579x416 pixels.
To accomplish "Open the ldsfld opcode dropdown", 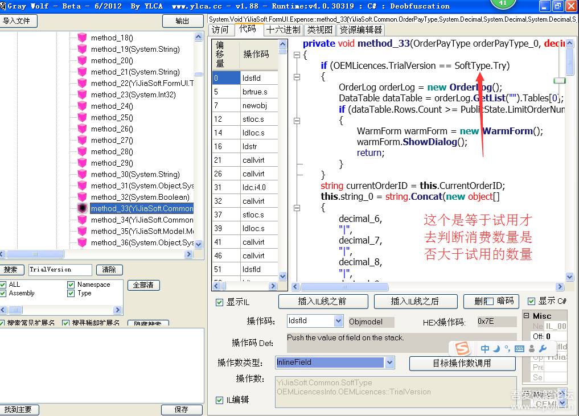I will pyautogui.click(x=338, y=321).
